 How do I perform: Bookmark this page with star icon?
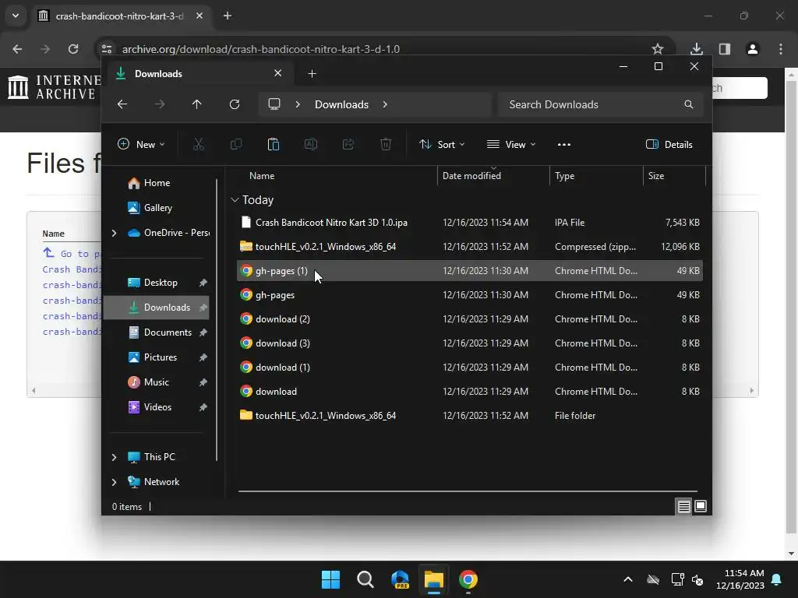coord(658,49)
